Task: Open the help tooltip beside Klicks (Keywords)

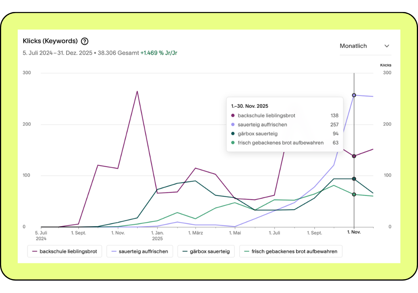Action: [84, 41]
